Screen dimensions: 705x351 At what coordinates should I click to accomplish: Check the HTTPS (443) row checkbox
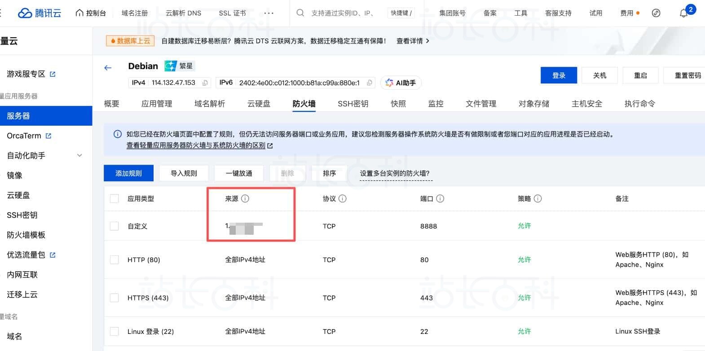[115, 298]
